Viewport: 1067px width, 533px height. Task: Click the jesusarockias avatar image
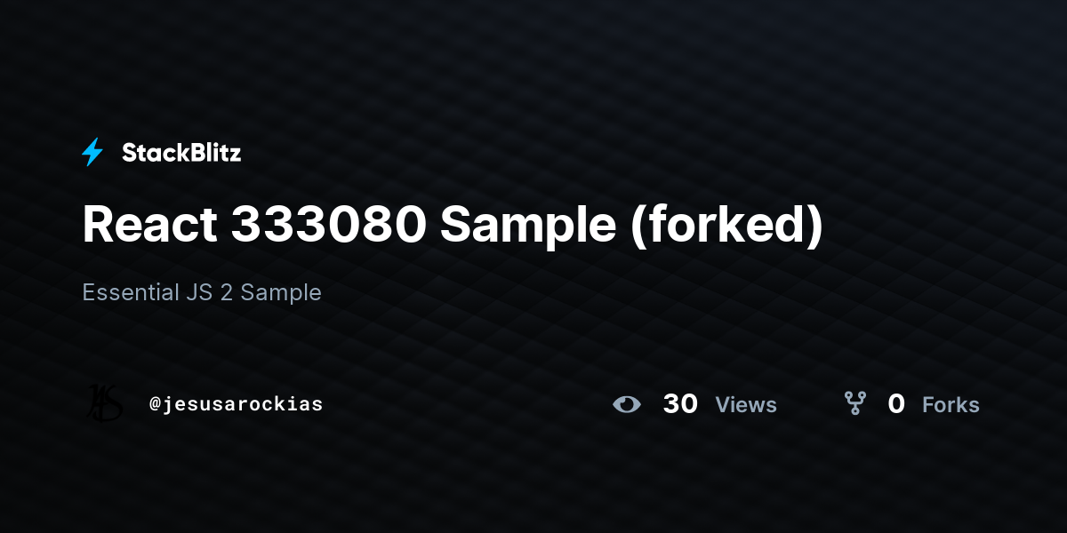pos(105,404)
